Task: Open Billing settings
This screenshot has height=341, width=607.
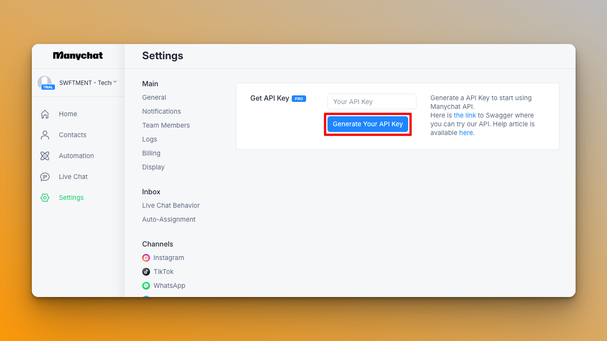Action: 151,153
